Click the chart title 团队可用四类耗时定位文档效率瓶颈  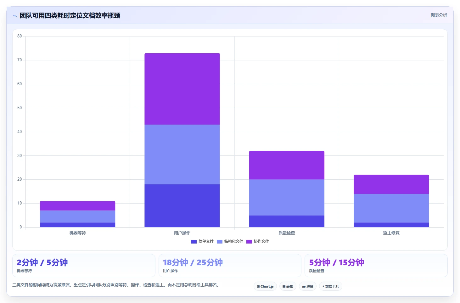[x=70, y=15]
